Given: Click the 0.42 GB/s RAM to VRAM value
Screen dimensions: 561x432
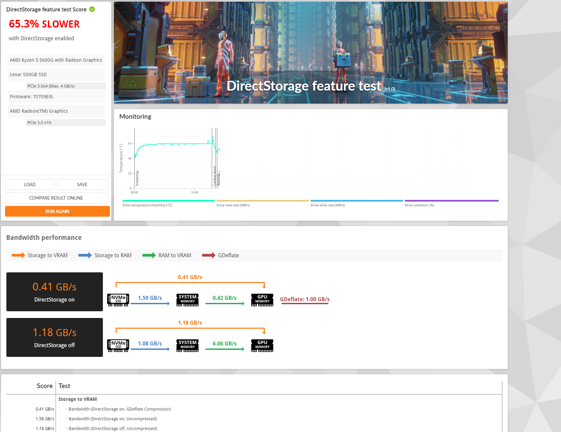Looking at the screenshot, I should [x=225, y=298].
